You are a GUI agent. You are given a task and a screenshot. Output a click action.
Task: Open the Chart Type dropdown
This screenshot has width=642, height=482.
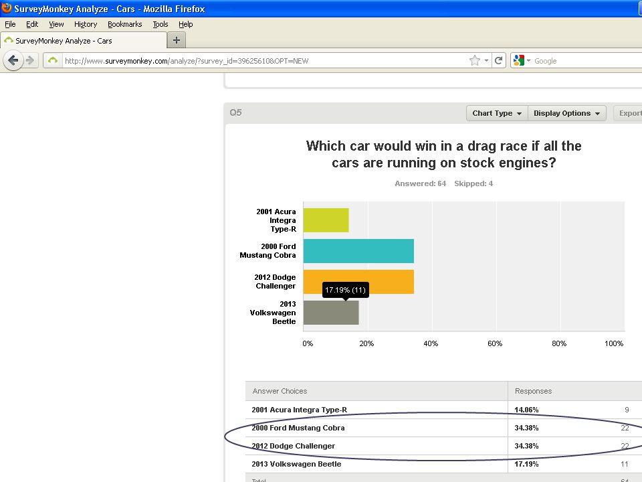point(497,113)
